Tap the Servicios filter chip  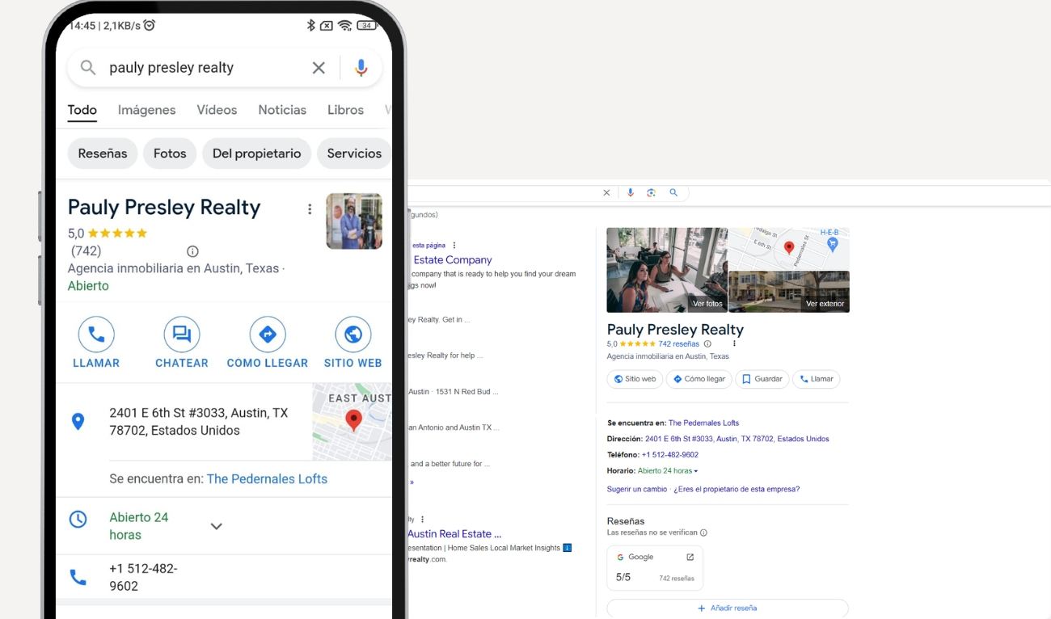coord(354,154)
